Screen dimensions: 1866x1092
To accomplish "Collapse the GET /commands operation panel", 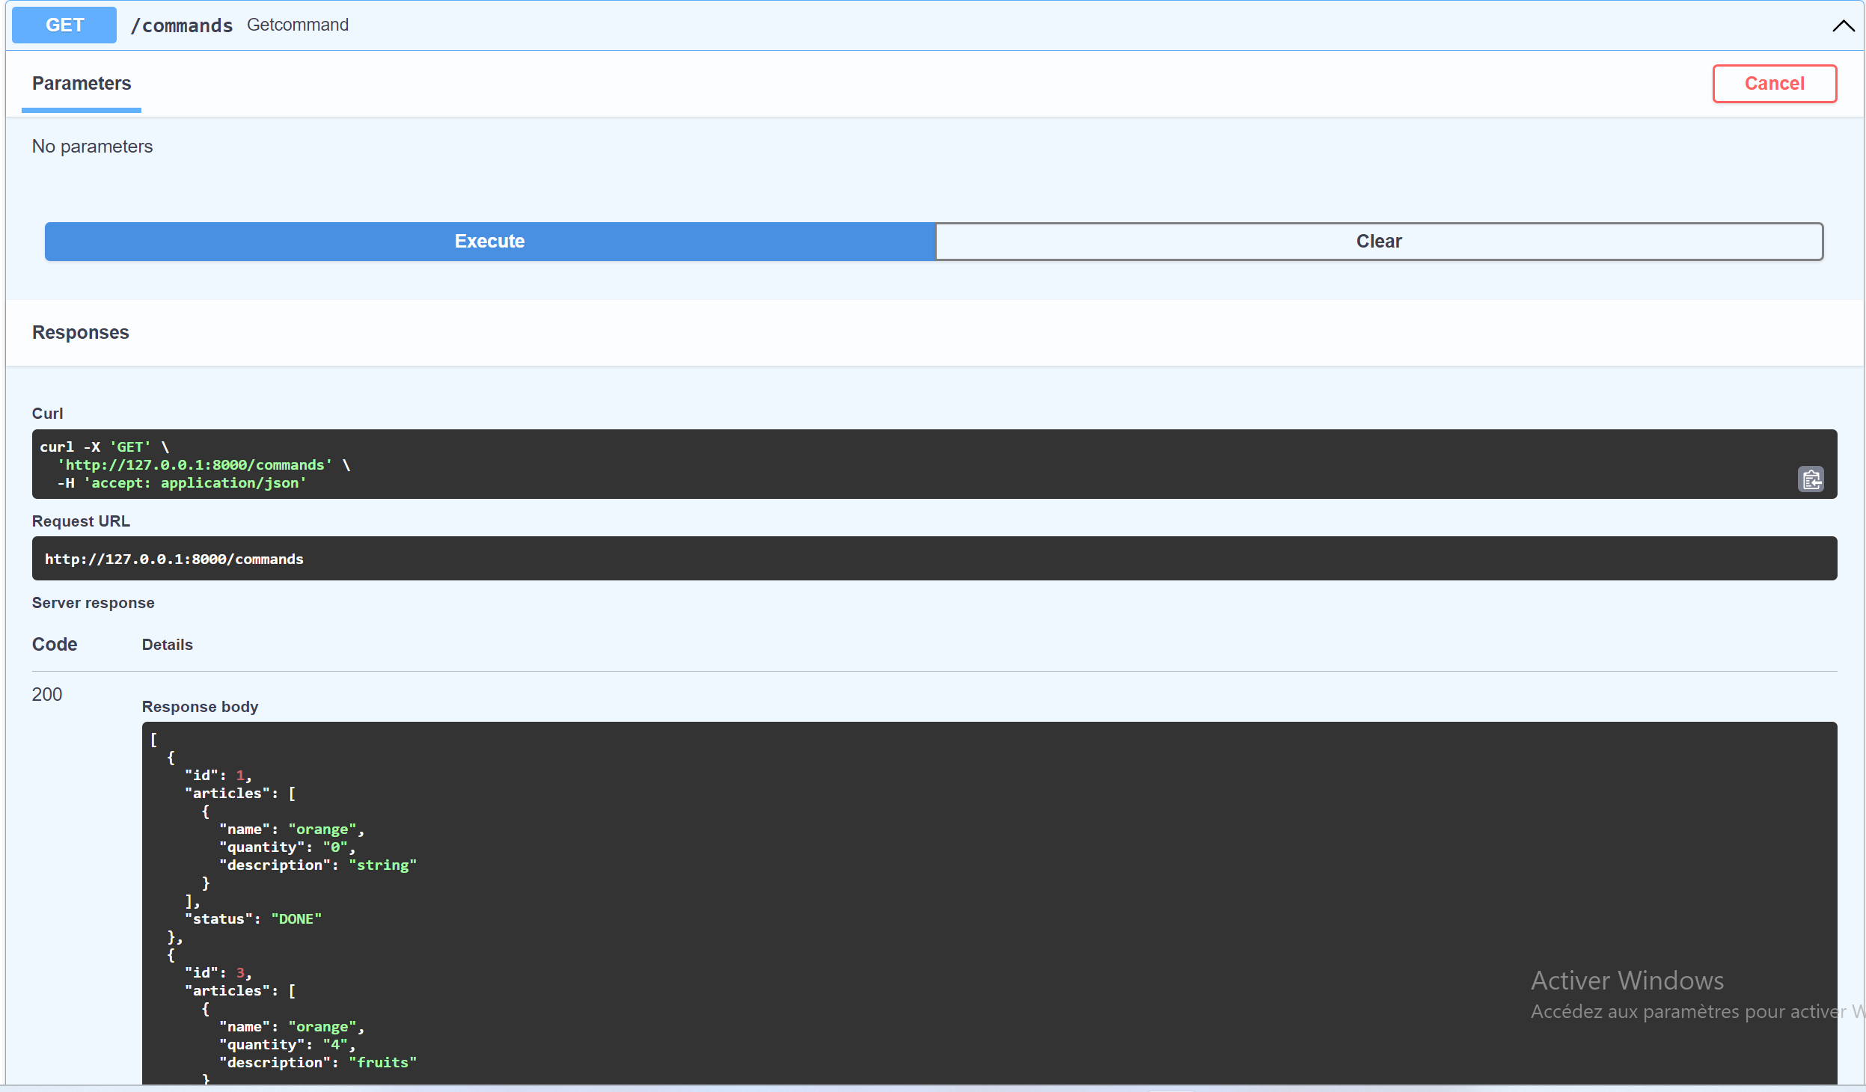I will coord(1844,25).
